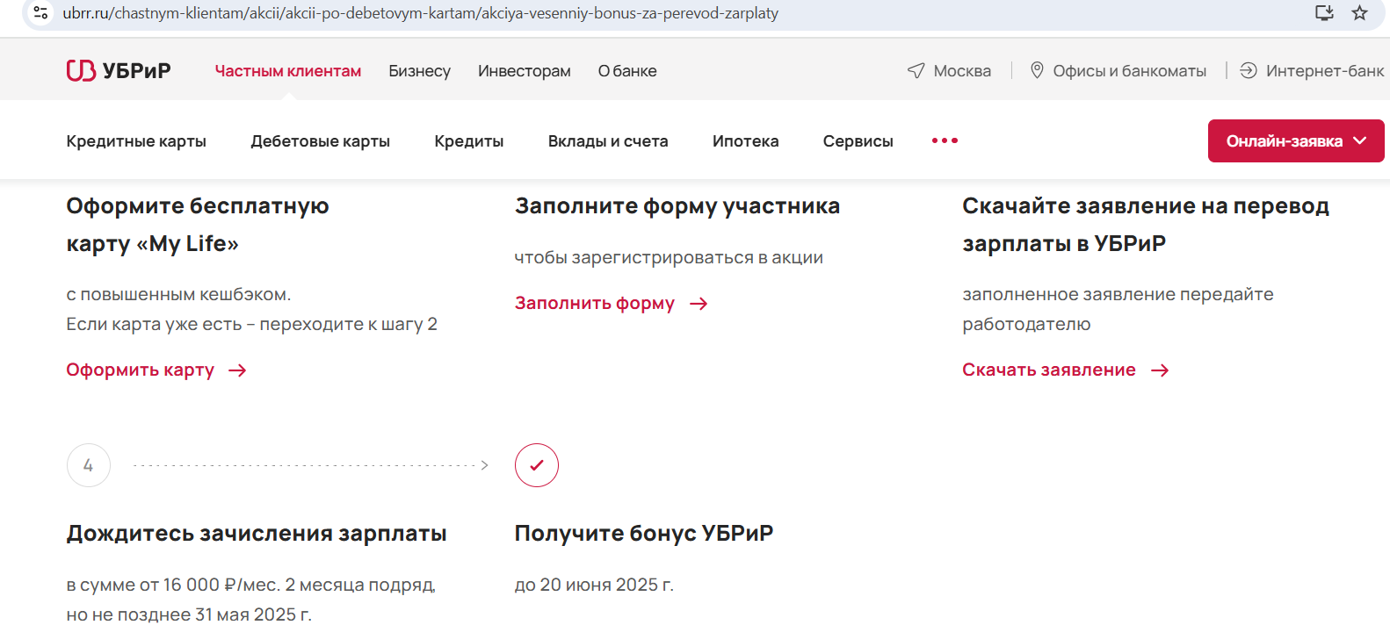1390x625 pixels.
Task: Click the Internet-bank login icon
Action: tap(1248, 71)
